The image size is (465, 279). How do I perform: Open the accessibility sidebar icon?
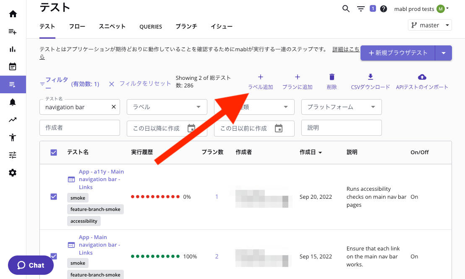(13, 137)
